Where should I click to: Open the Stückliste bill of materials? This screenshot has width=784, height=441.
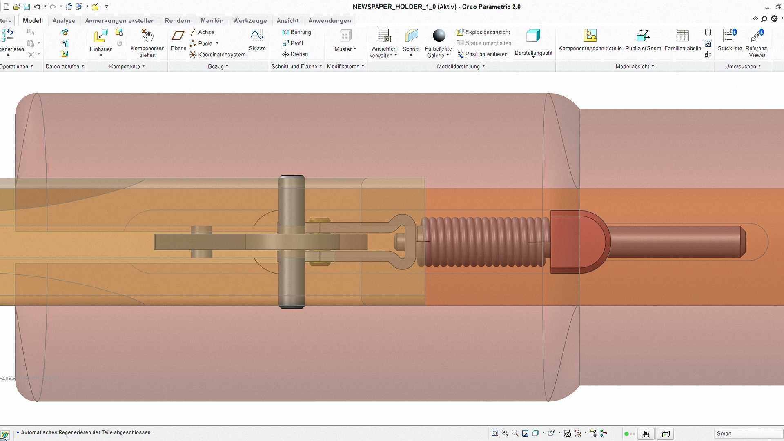coord(730,40)
